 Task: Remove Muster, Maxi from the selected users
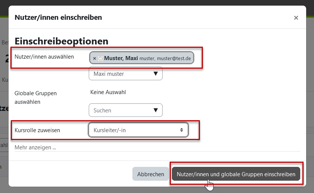[x=94, y=58]
